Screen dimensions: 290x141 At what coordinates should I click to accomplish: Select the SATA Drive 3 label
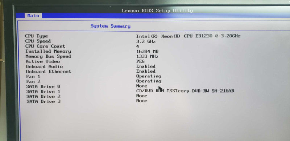point(43,101)
